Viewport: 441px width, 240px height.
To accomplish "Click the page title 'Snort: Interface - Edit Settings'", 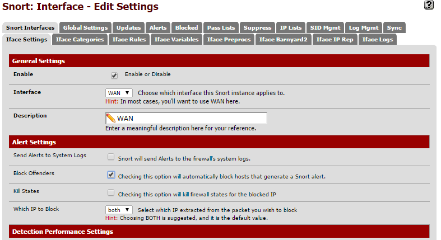I will (x=80, y=7).
